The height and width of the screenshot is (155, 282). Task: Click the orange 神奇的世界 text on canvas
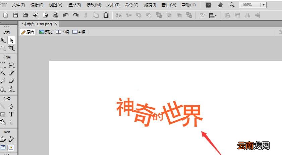[160, 112]
